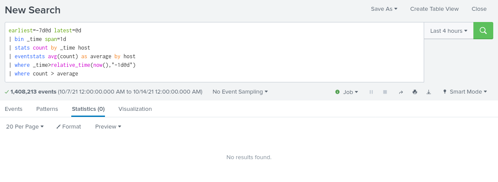Click the Print icon

[415, 92]
